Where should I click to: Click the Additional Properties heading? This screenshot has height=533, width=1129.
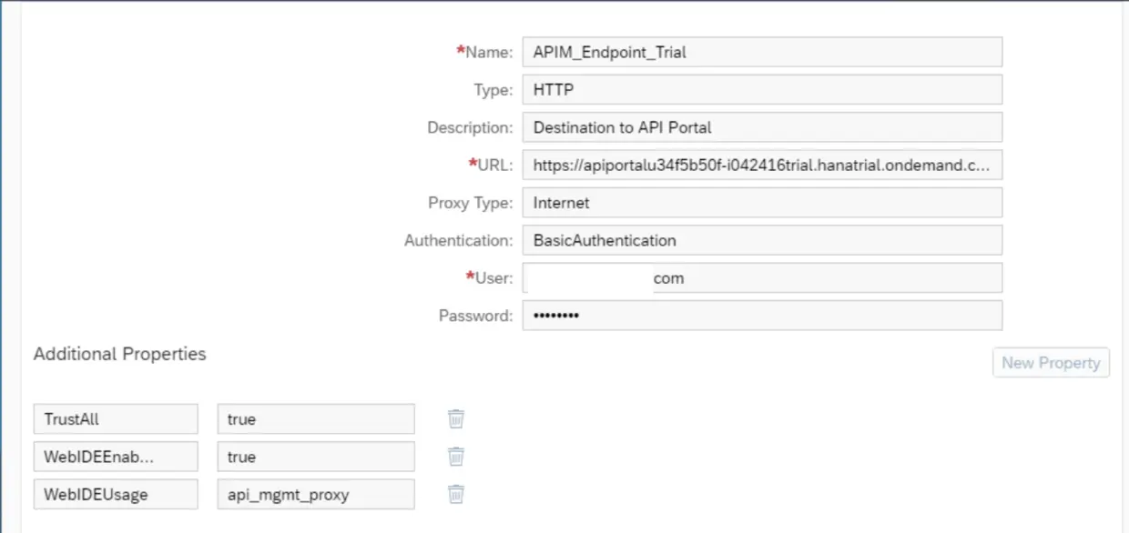tap(120, 354)
